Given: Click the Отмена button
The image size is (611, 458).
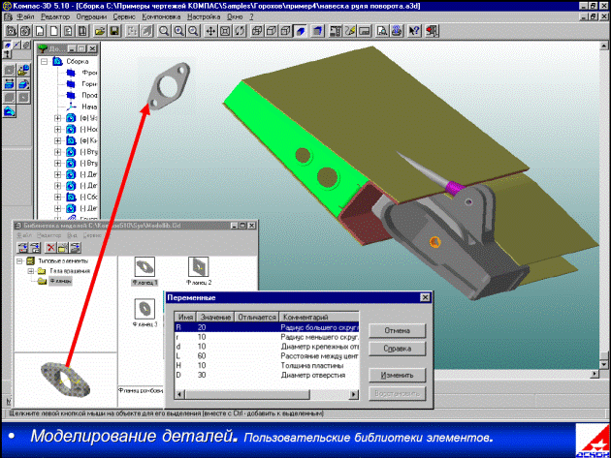Looking at the screenshot, I should (397, 331).
